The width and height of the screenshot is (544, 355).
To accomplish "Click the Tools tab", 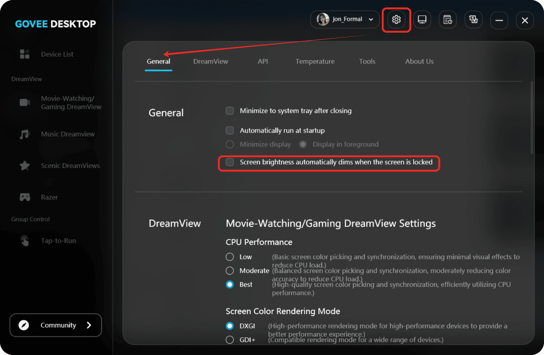I will click(x=367, y=61).
